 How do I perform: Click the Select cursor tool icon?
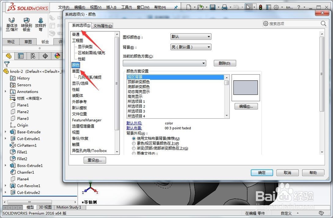click(x=248, y=7)
